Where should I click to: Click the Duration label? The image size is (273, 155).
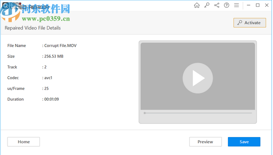click(x=15, y=99)
